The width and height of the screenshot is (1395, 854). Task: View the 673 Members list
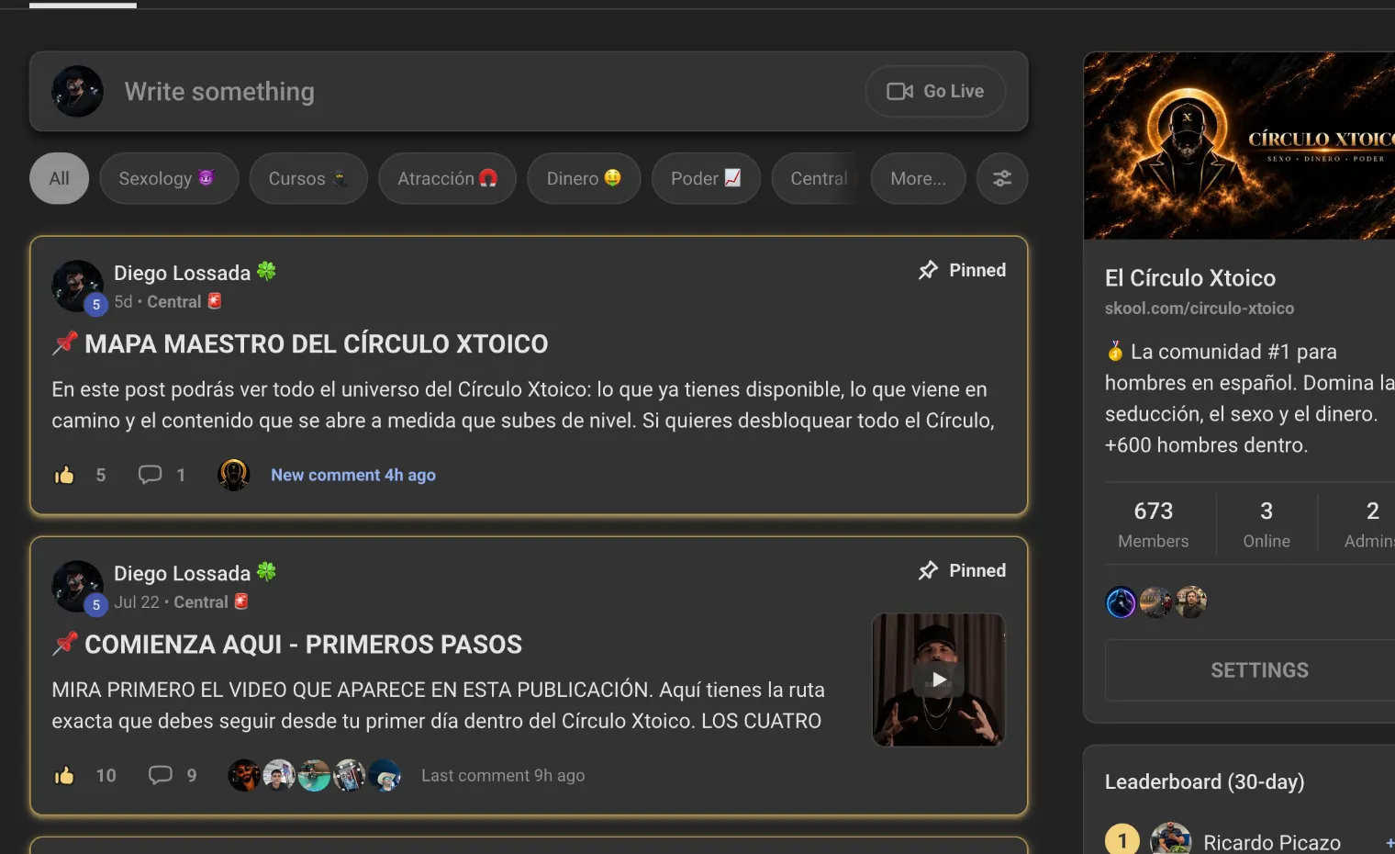pos(1154,523)
